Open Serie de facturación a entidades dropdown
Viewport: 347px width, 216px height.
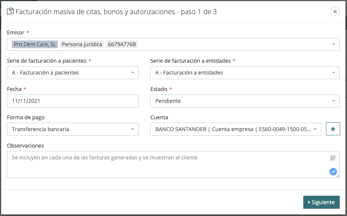[x=245, y=73]
